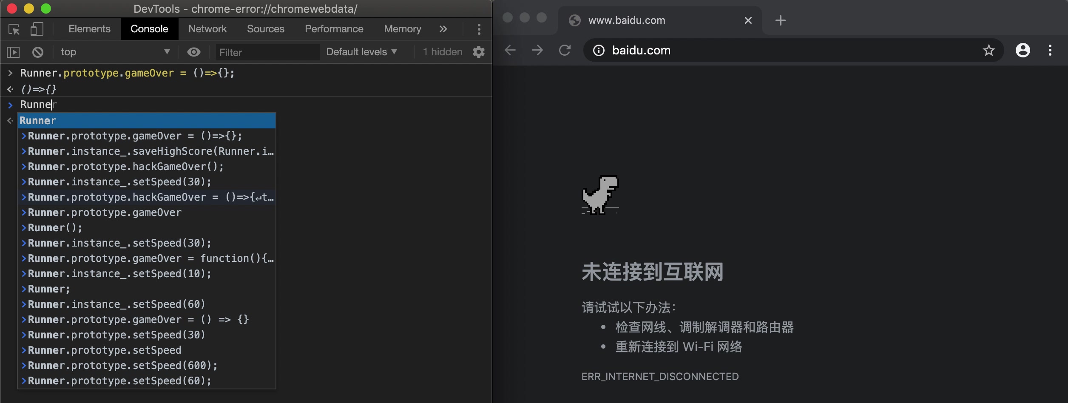Click the offline dinosaur image

600,195
